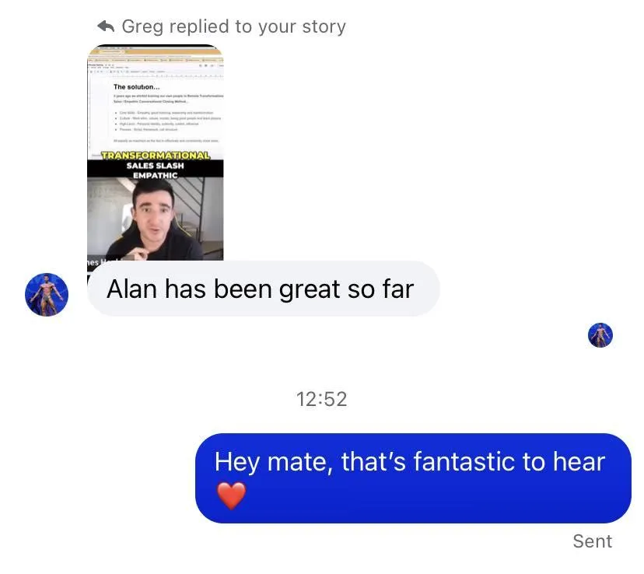The height and width of the screenshot is (574, 644).
Task: Click the document toolbar atop the story preview
Action: [156, 62]
